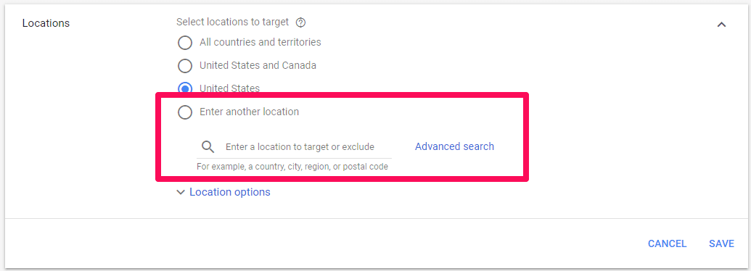This screenshot has width=751, height=271.
Task: Click the 'United States' option label text
Action: click(230, 88)
